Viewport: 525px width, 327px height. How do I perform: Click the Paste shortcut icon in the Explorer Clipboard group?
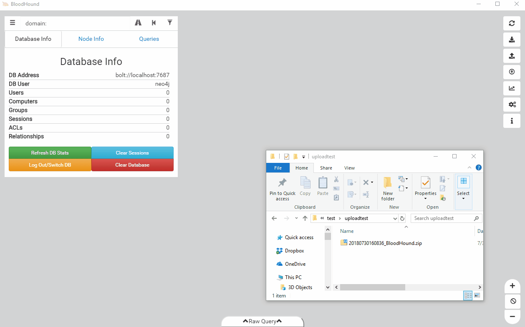click(336, 197)
